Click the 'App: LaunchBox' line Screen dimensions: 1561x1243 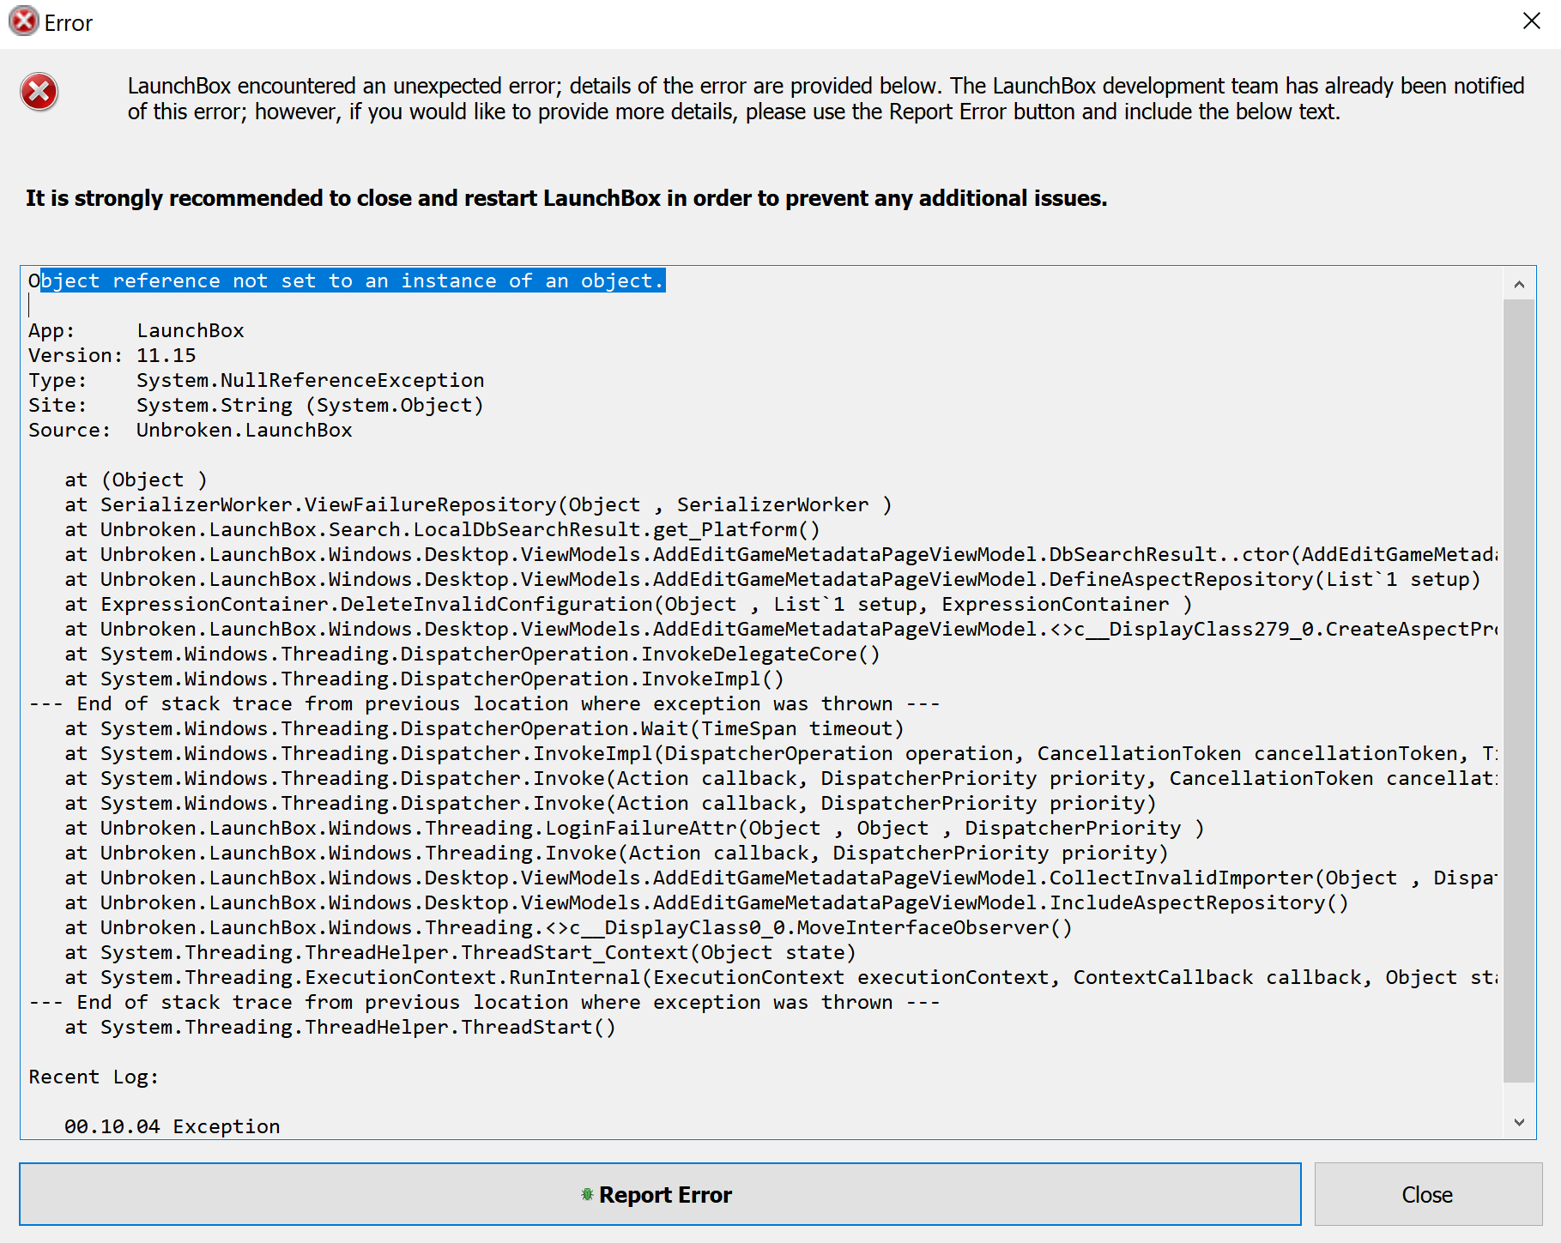coord(136,330)
